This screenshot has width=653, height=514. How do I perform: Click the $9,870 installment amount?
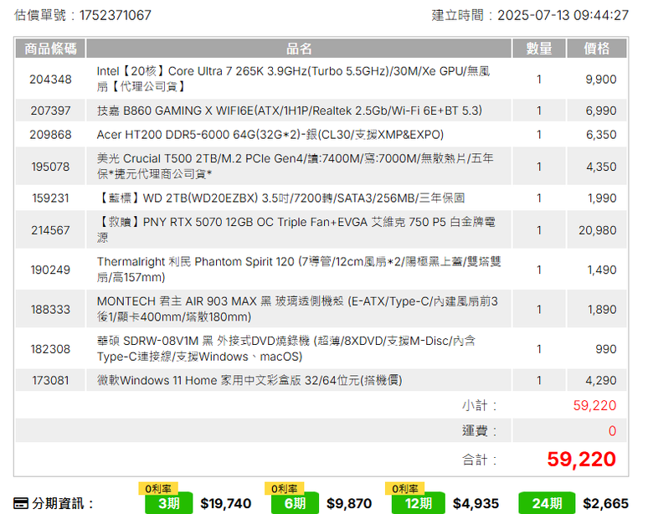coord(349,503)
